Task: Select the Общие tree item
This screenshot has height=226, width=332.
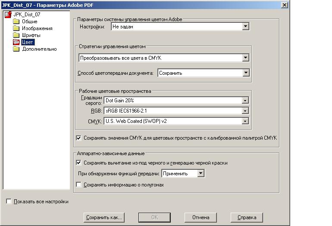Action: click(x=29, y=21)
